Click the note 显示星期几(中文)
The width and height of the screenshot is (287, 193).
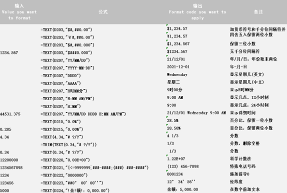[x=247, y=82]
